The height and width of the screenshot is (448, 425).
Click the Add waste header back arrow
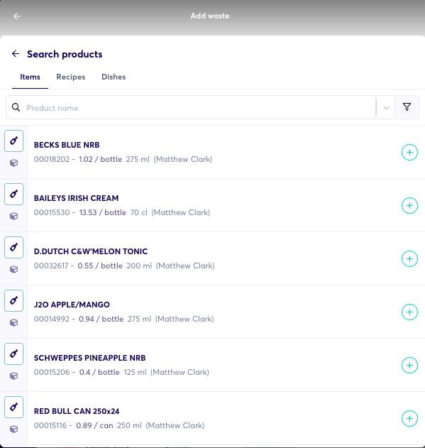pyautogui.click(x=17, y=16)
